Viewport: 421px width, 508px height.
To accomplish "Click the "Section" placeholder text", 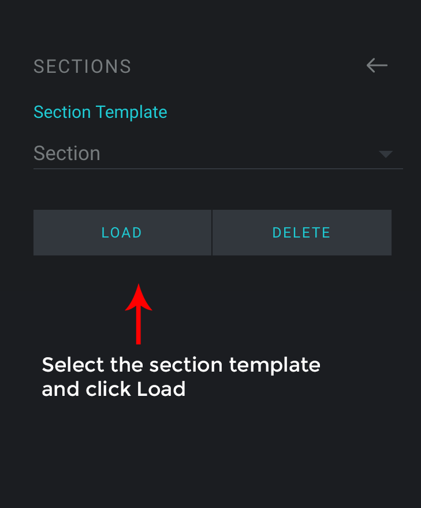I will pos(67,153).
